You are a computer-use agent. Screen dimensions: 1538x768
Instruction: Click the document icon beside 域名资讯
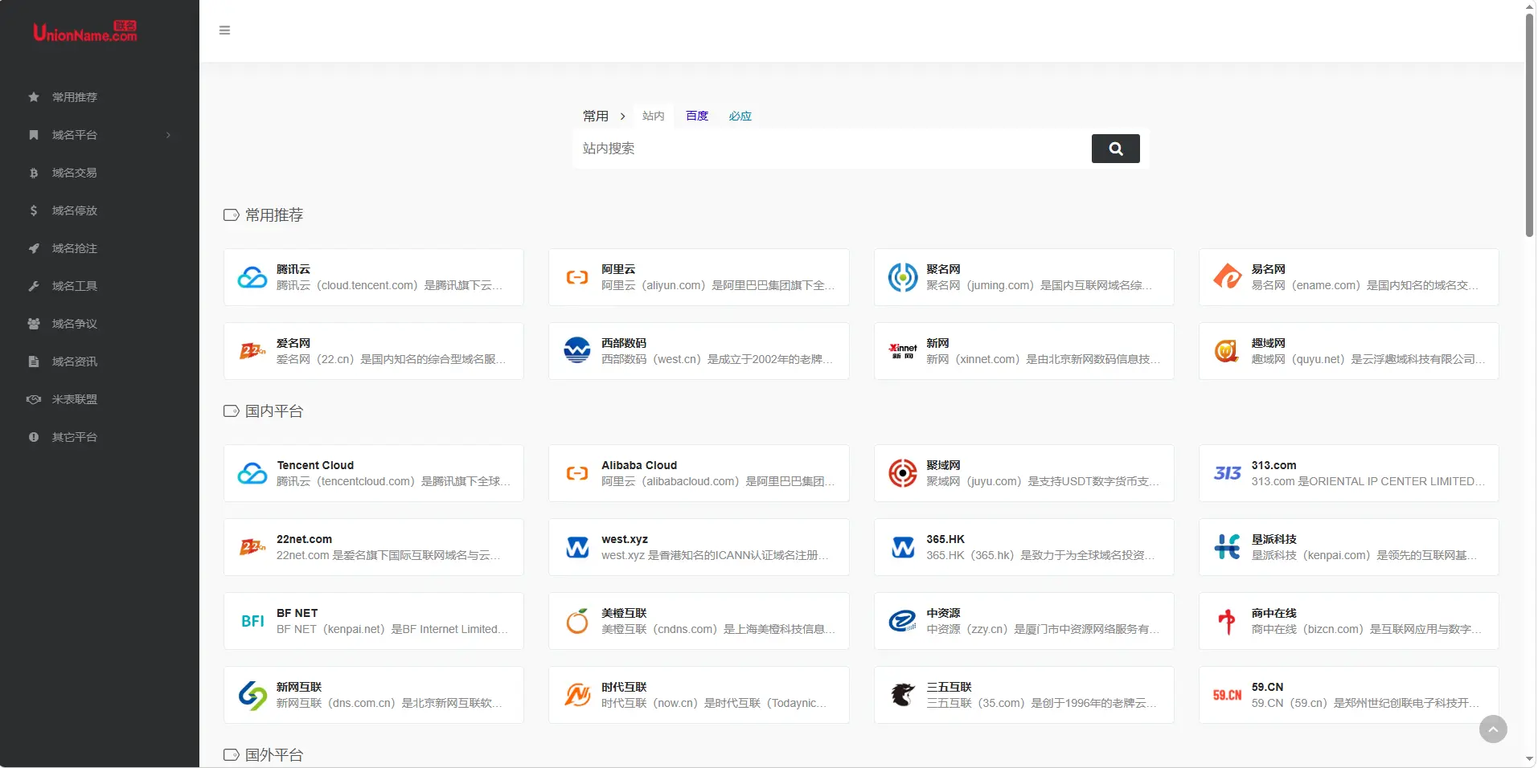[34, 362]
